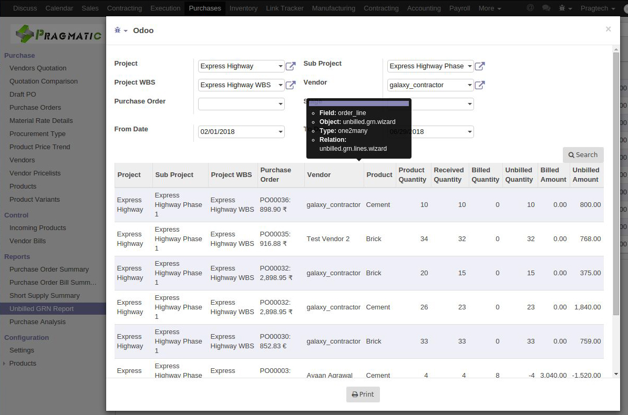Open conversations chat icon in top bar
628x415 pixels.
(x=546, y=8)
